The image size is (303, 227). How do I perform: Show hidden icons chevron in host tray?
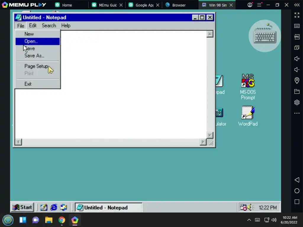tap(249, 220)
